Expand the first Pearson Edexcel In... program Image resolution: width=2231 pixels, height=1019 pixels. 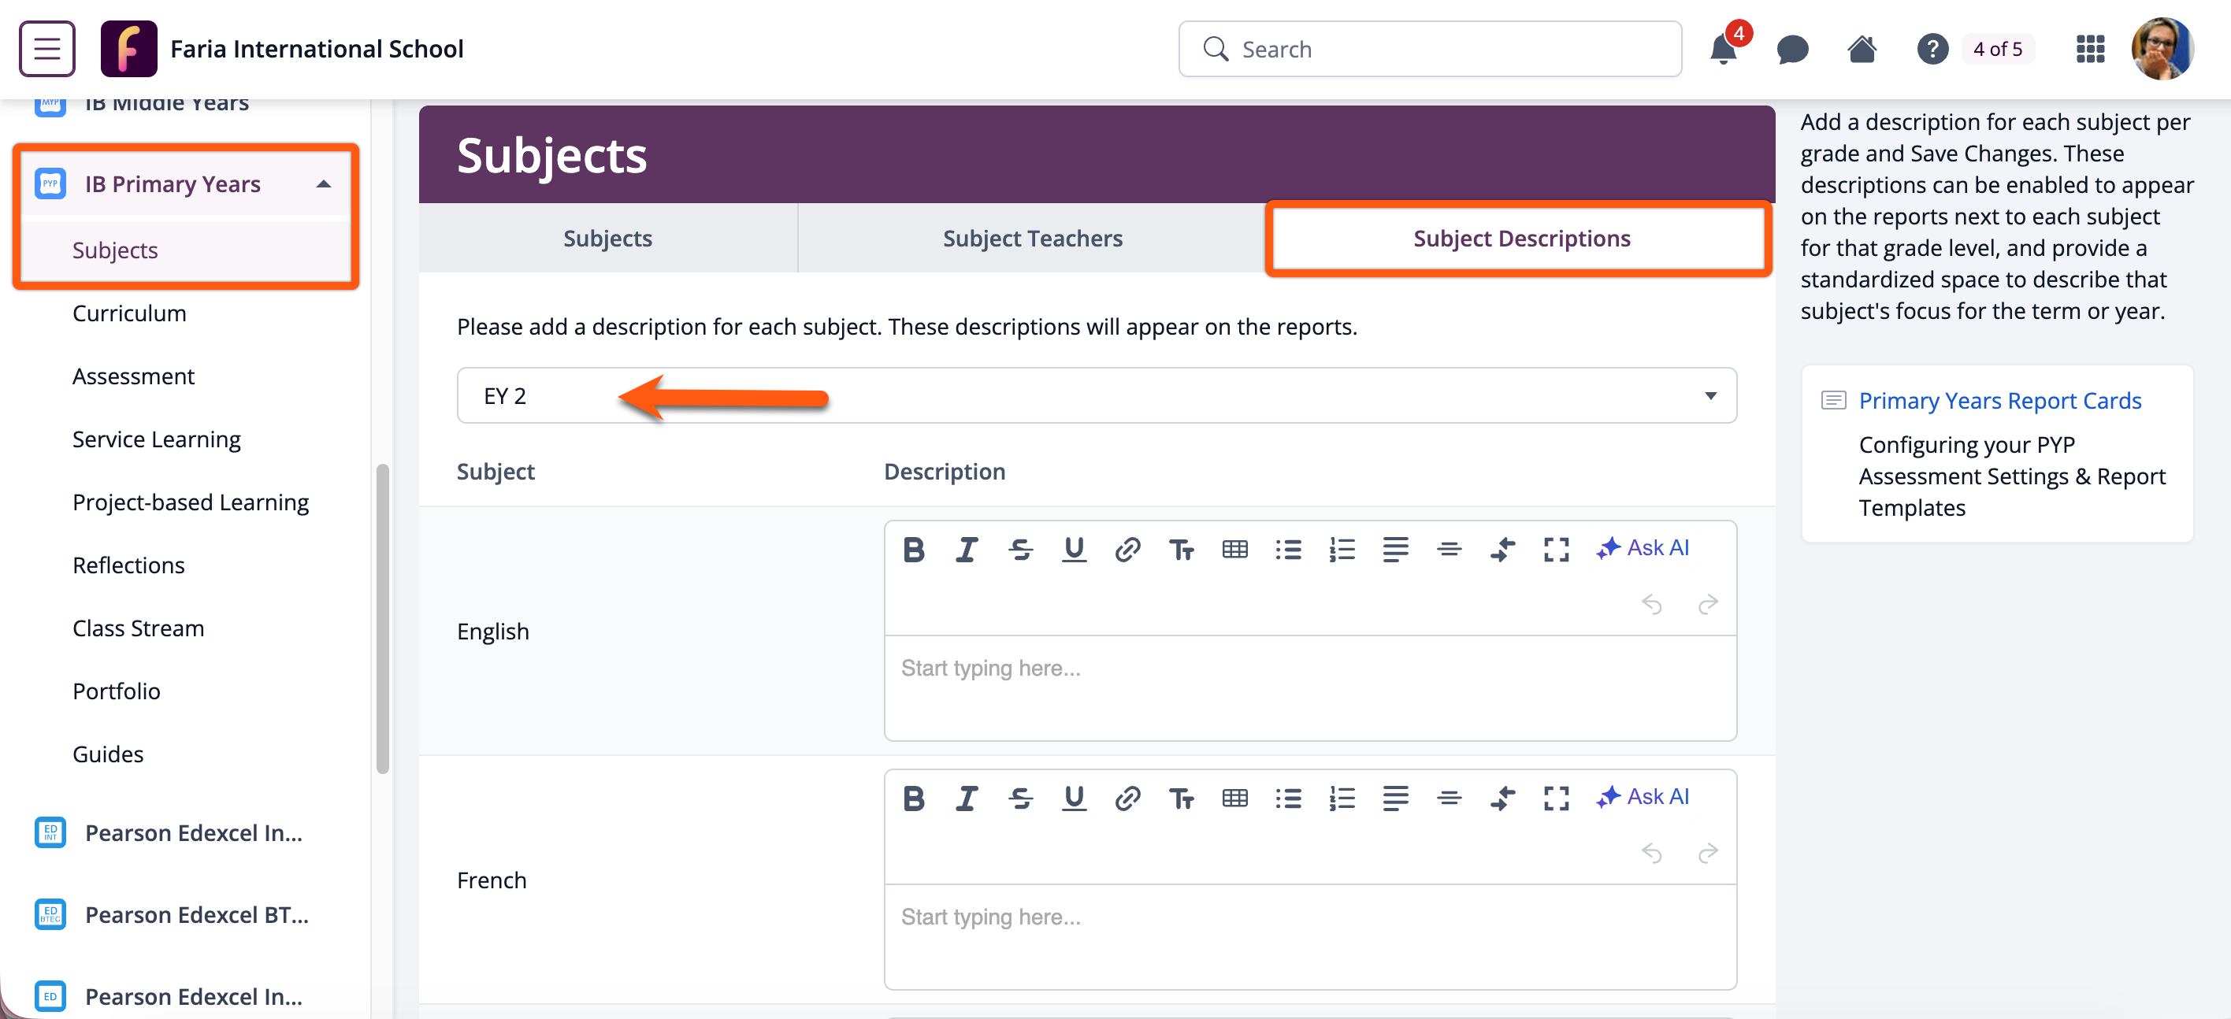tap(193, 832)
